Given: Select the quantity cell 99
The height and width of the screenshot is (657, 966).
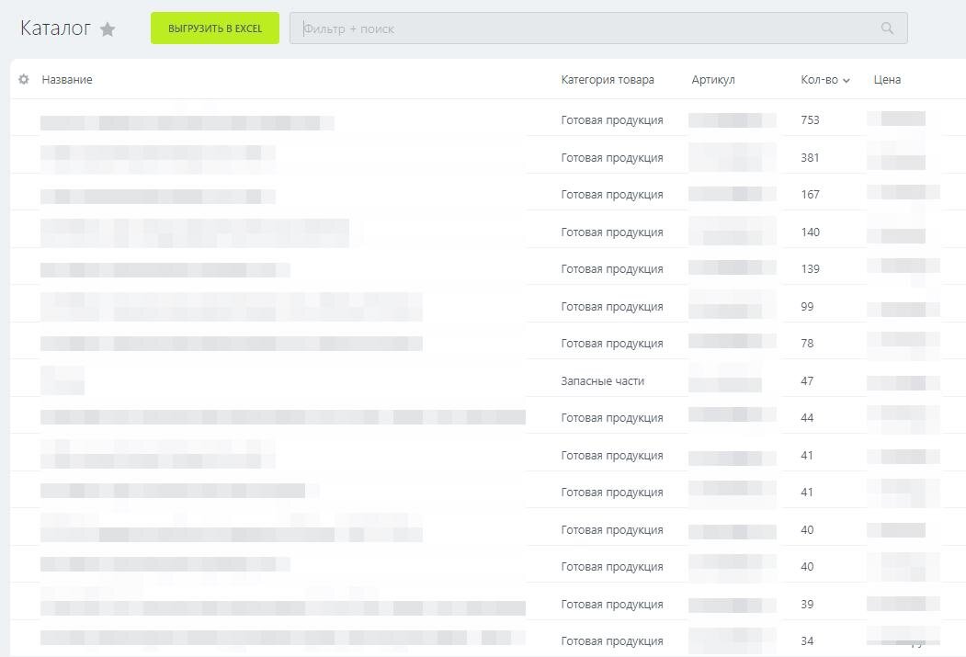Looking at the screenshot, I should (806, 307).
